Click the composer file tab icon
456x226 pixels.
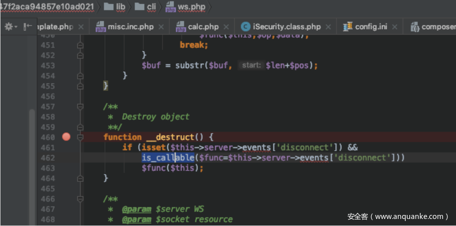pos(415,27)
